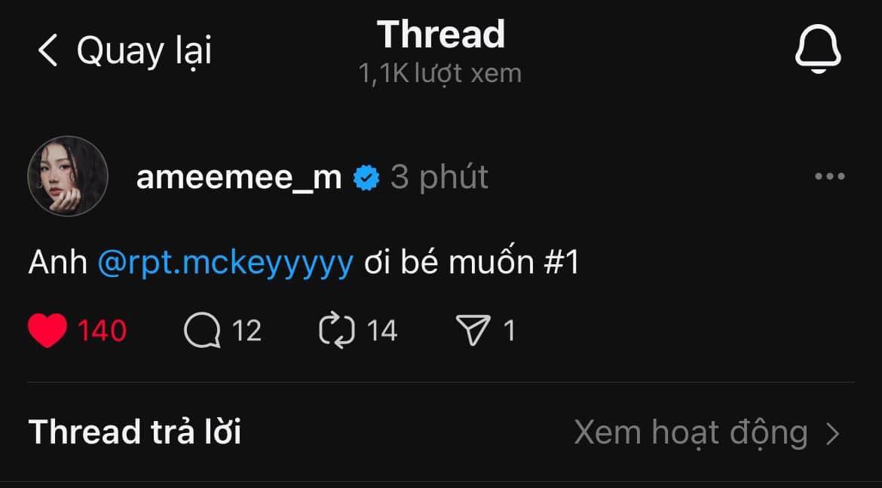
Task: Tap the back chevron arrow
Action: [47, 51]
